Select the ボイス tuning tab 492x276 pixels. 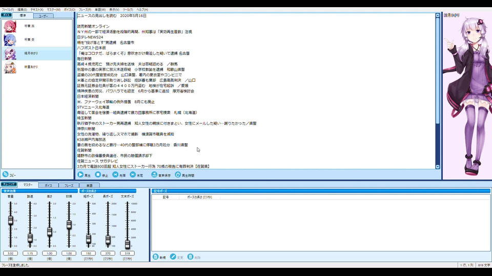[48, 185]
